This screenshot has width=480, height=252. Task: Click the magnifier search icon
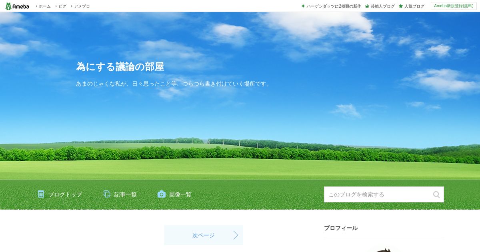(436, 194)
